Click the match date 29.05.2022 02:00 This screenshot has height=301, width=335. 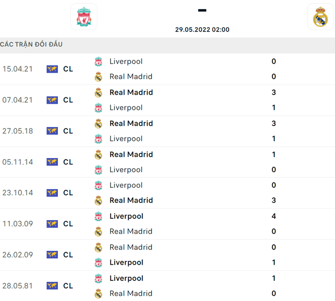click(202, 30)
